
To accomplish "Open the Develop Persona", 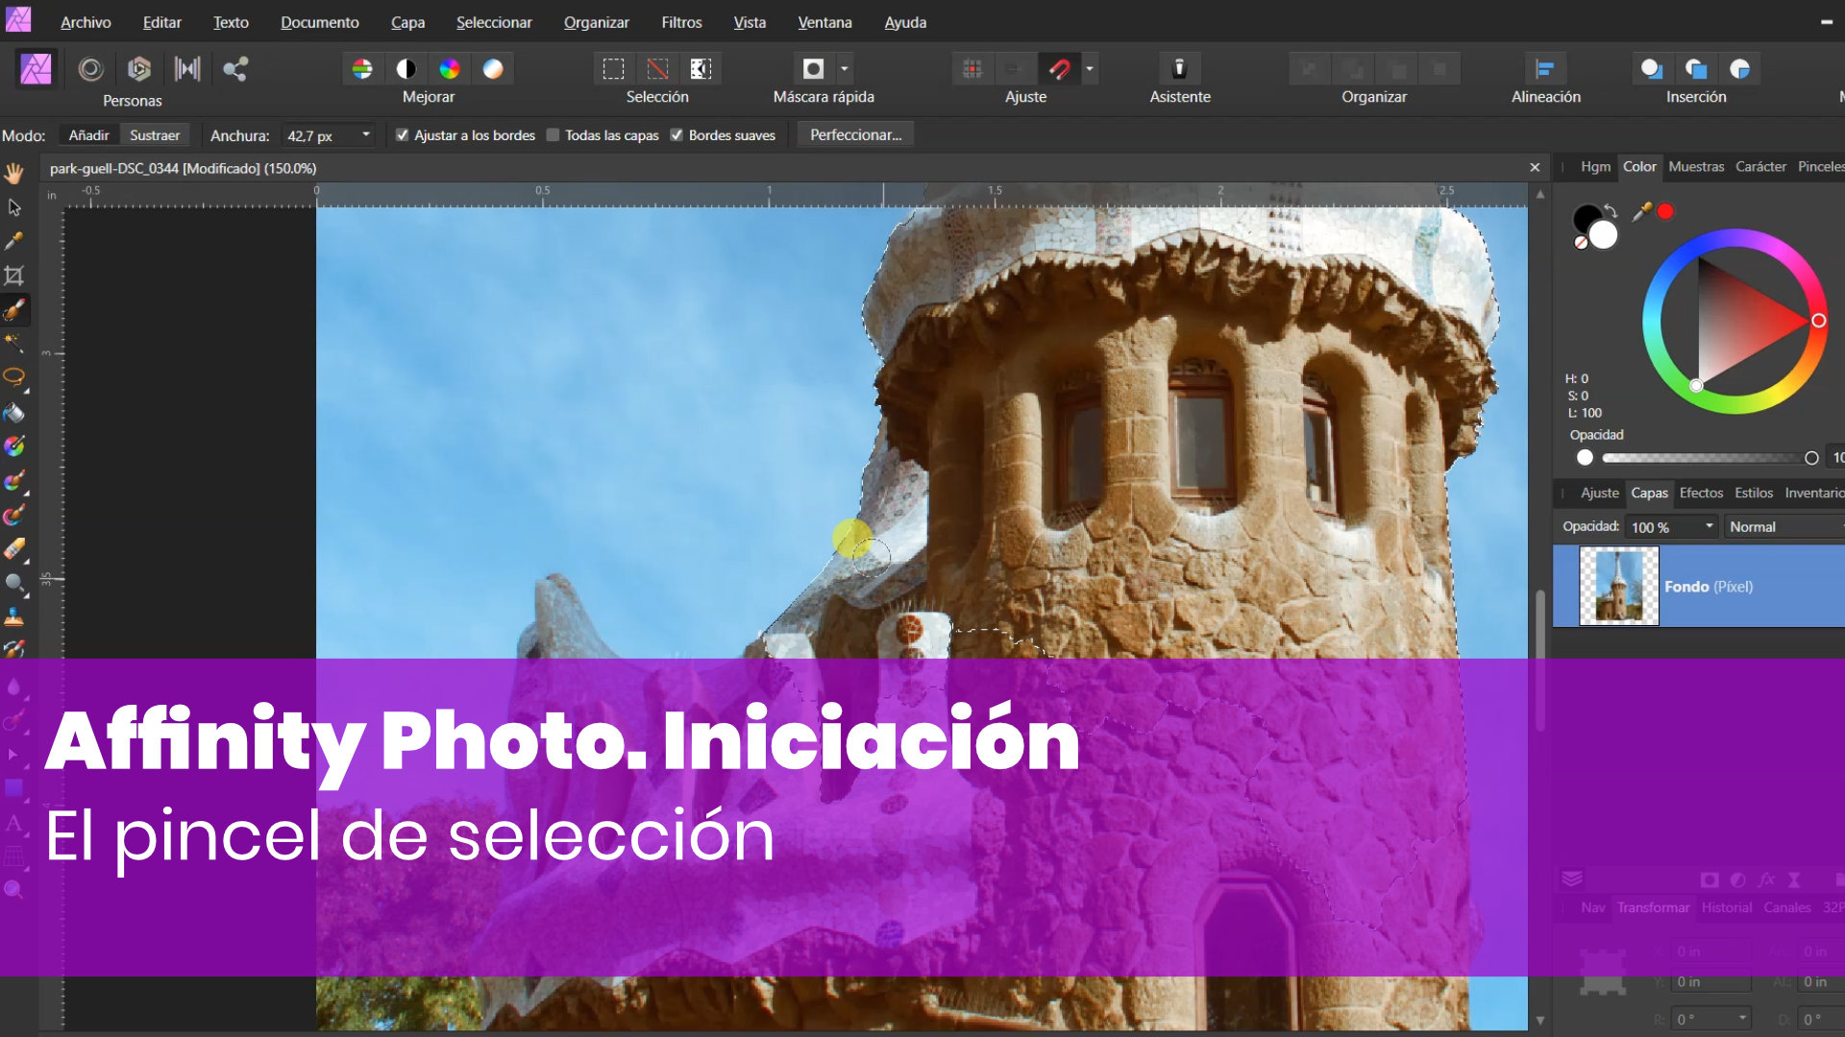I will coord(139,69).
